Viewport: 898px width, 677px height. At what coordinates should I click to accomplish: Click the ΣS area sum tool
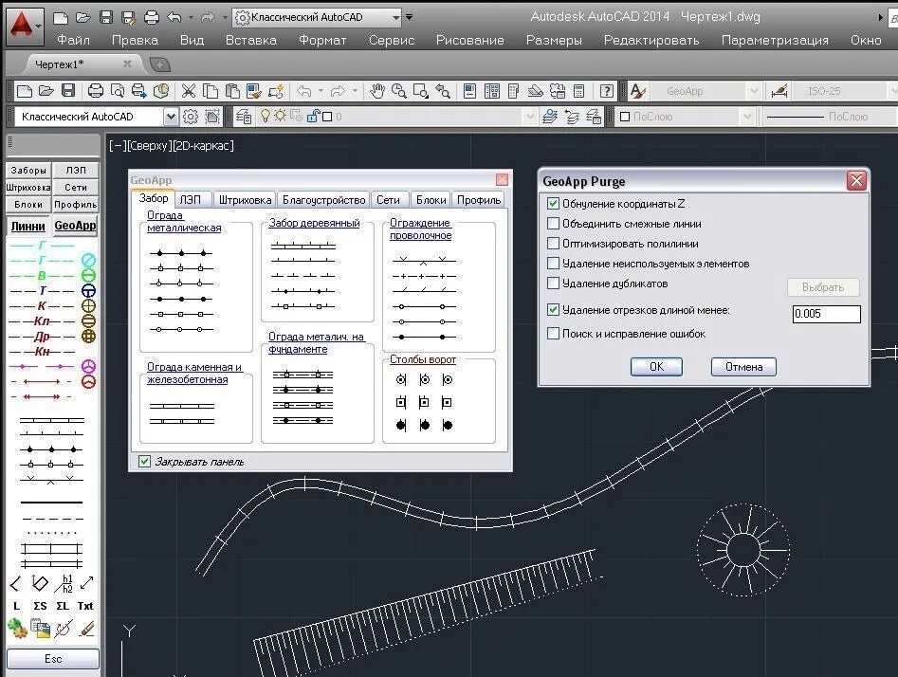pyautogui.click(x=40, y=606)
